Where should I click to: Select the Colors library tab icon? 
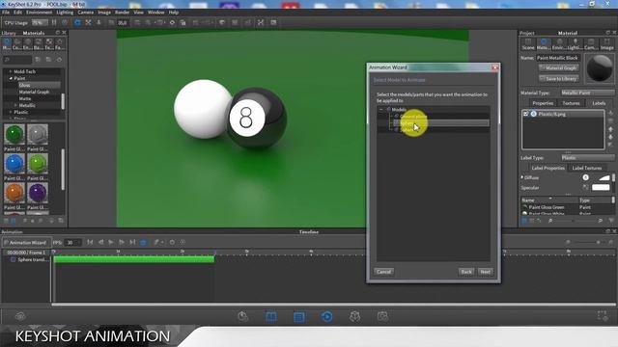point(17,43)
